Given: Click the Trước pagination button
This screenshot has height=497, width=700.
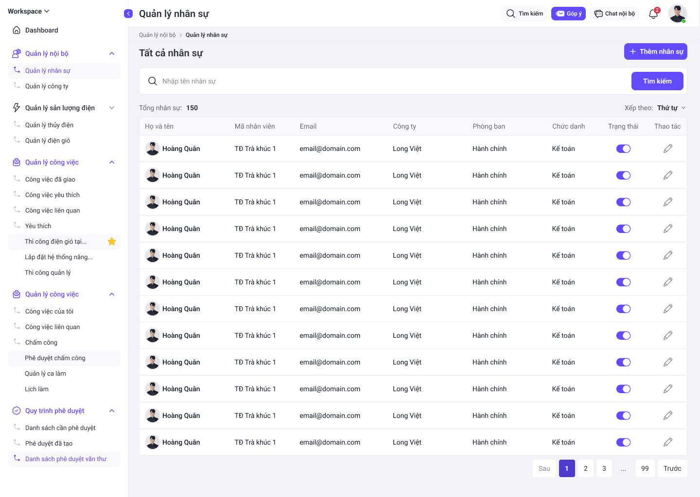Looking at the screenshot, I should [x=672, y=468].
